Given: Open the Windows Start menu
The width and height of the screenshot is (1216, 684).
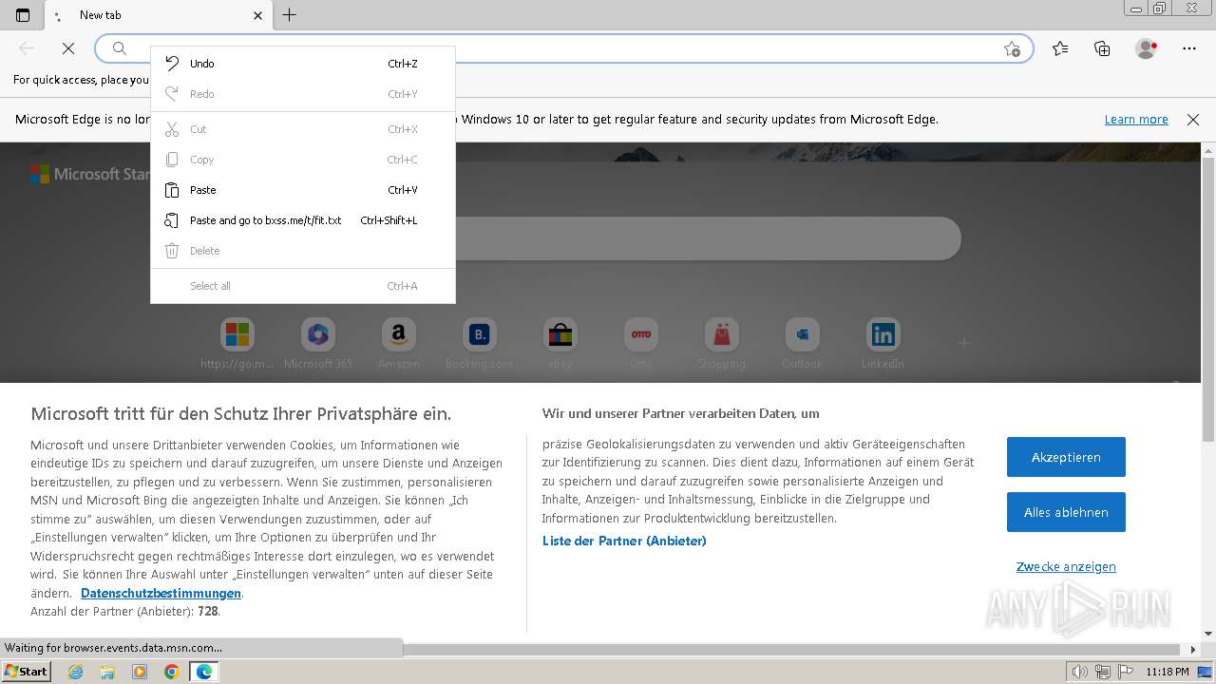Looking at the screenshot, I should tap(27, 672).
